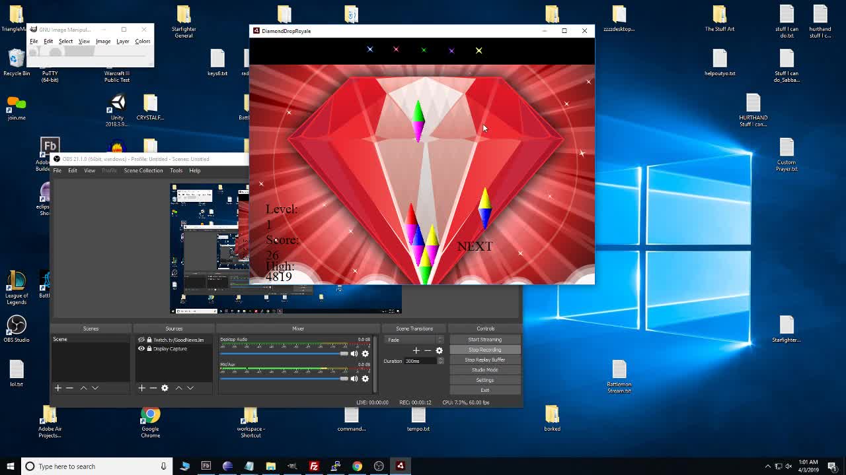
Task: Click the Stop Recording button
Action: (x=484, y=350)
